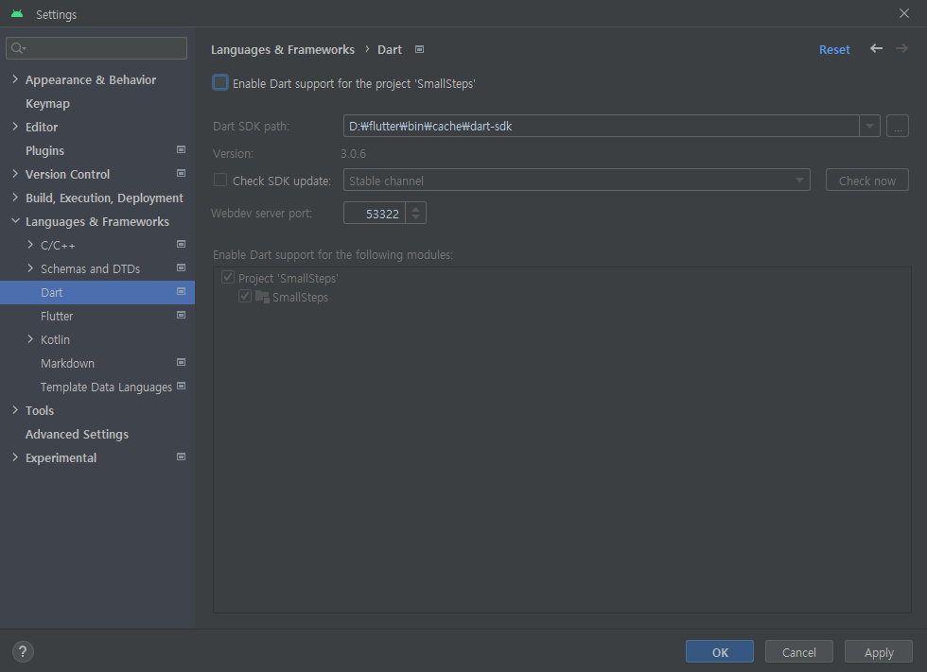Confirm settings with OK button
Viewport: 927px width, 672px height.
coord(720,652)
